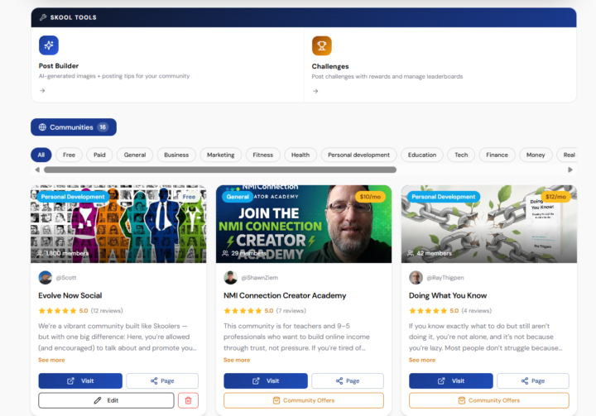The image size is (596, 416).
Task: Visit Doing What You Know community
Action: click(451, 381)
